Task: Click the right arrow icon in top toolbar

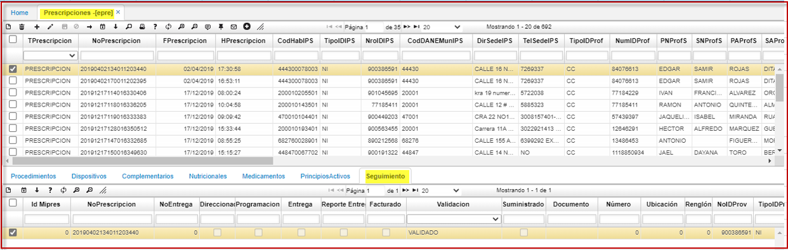Action: pos(89,27)
